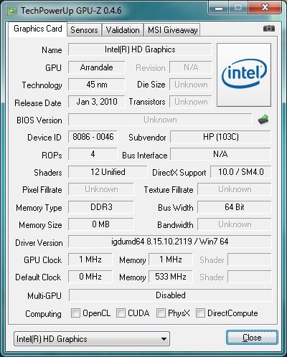Click the Name field Intel(R) HD Graphics
This screenshot has width=287, height=357.
(x=140, y=49)
